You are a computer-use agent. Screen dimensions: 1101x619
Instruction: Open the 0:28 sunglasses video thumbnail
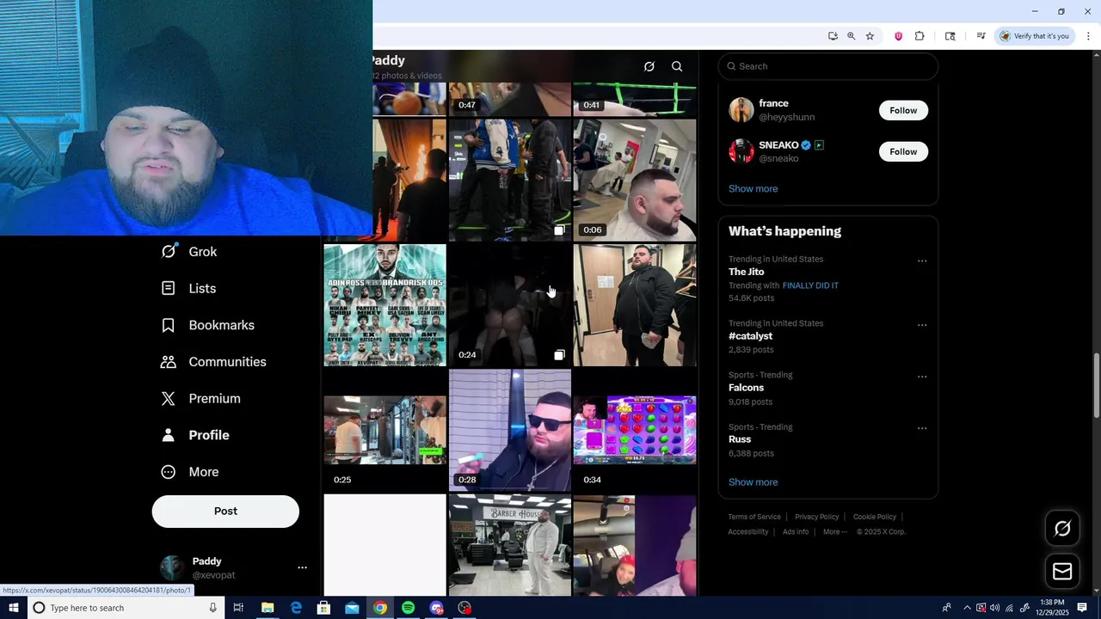point(509,430)
